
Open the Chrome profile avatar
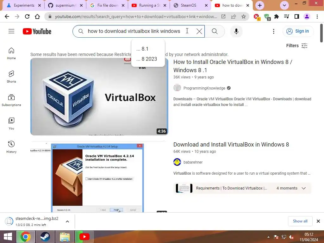click(307, 16)
